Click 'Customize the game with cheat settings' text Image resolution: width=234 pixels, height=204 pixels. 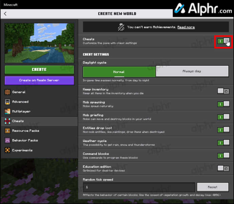tap(110, 43)
